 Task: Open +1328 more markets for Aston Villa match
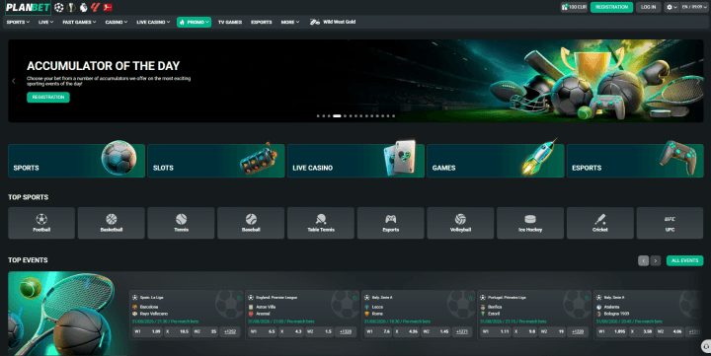pyautogui.click(x=346, y=331)
